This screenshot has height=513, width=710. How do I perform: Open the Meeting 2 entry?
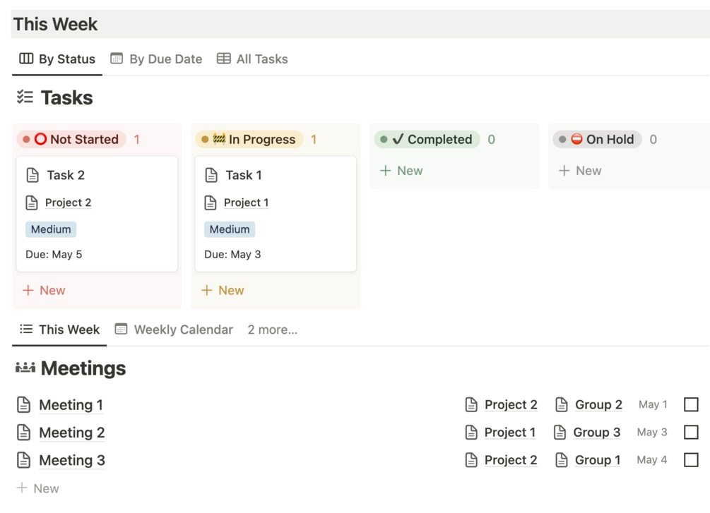(71, 433)
